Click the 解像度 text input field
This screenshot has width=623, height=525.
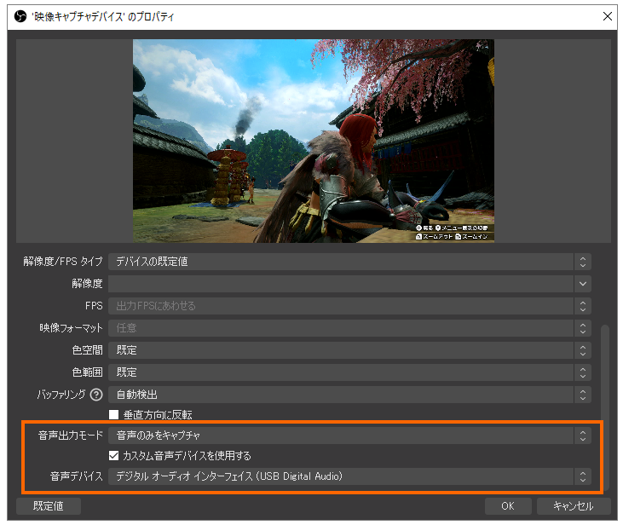coord(341,284)
